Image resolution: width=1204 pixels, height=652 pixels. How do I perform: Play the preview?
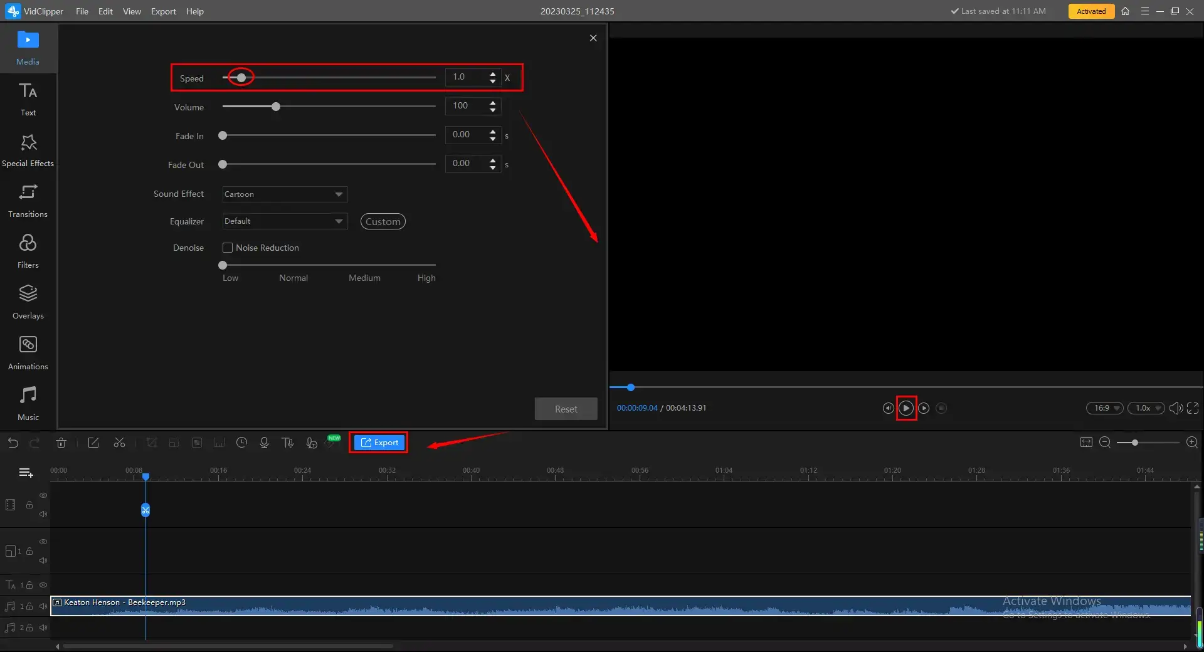pos(906,408)
